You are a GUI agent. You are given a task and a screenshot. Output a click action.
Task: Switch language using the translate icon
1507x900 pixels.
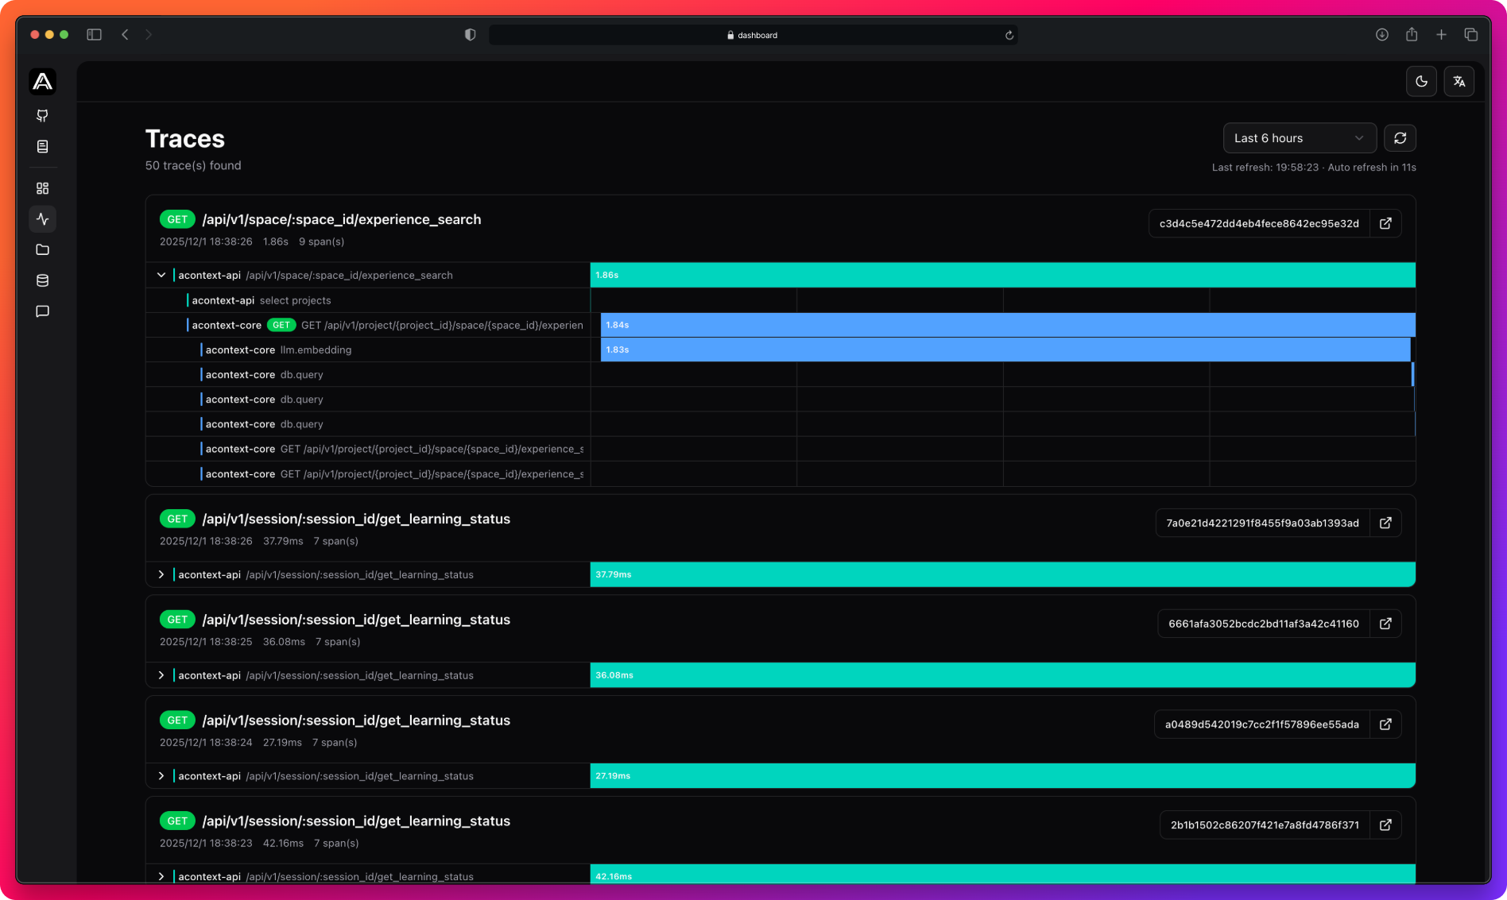(x=1459, y=81)
